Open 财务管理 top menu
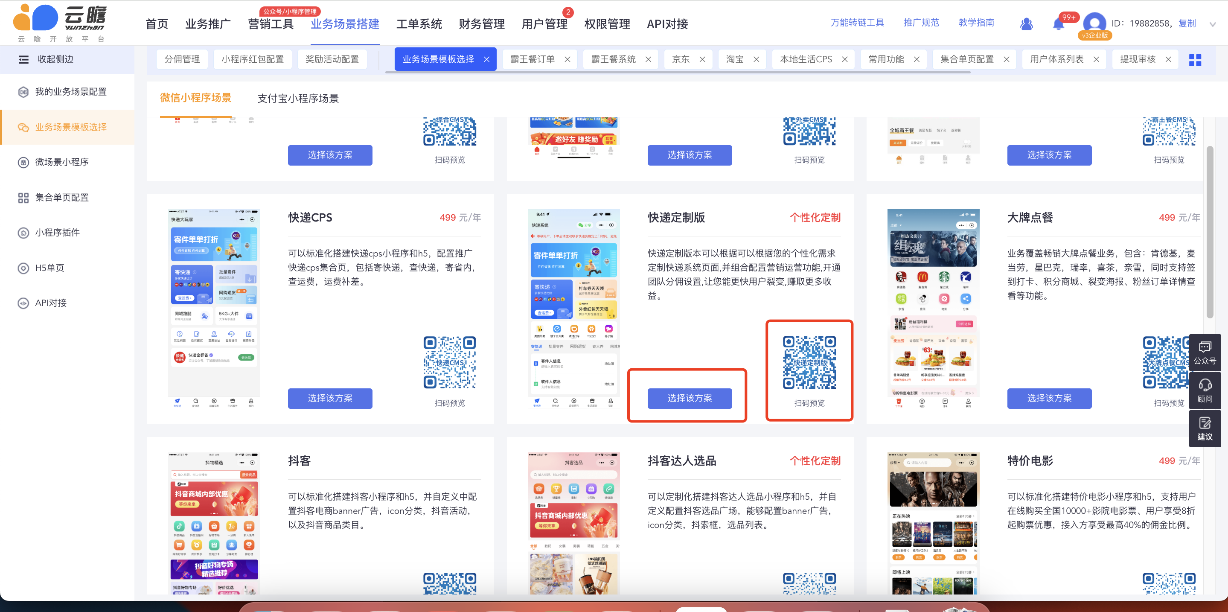The width and height of the screenshot is (1228, 612). tap(481, 24)
